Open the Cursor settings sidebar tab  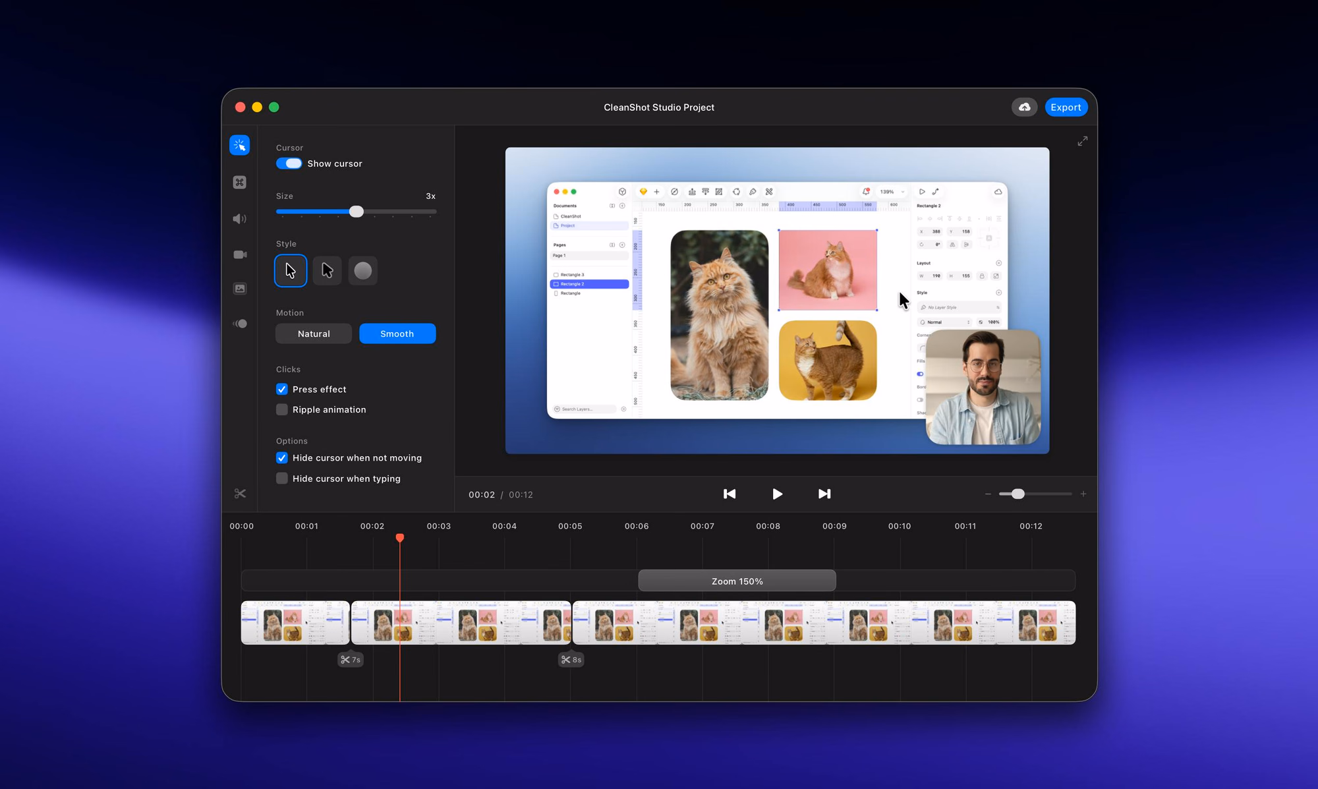click(240, 145)
